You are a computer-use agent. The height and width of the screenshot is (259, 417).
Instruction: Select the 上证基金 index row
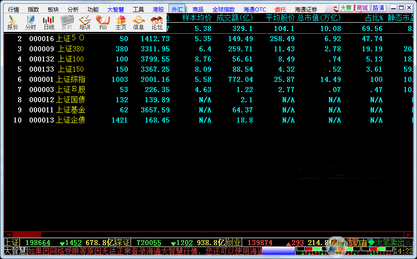pos(208,110)
